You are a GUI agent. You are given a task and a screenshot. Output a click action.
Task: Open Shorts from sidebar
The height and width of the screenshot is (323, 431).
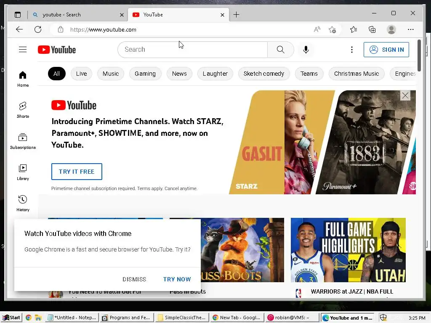pos(23,110)
